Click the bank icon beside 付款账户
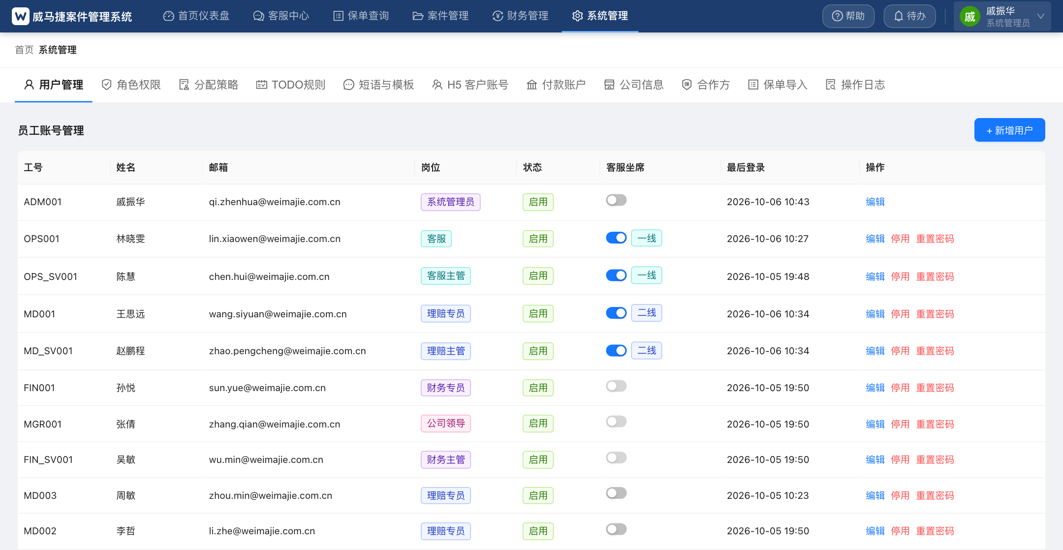The height and width of the screenshot is (550, 1063). pos(531,85)
